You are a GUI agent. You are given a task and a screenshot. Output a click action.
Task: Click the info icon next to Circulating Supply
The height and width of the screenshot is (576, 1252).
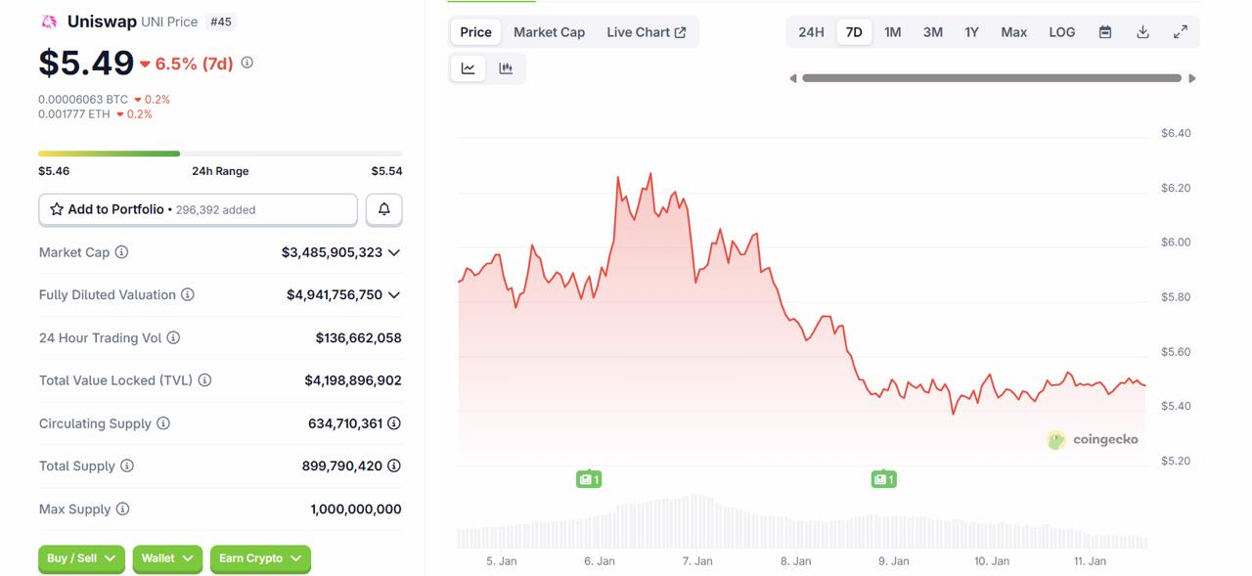coord(164,423)
